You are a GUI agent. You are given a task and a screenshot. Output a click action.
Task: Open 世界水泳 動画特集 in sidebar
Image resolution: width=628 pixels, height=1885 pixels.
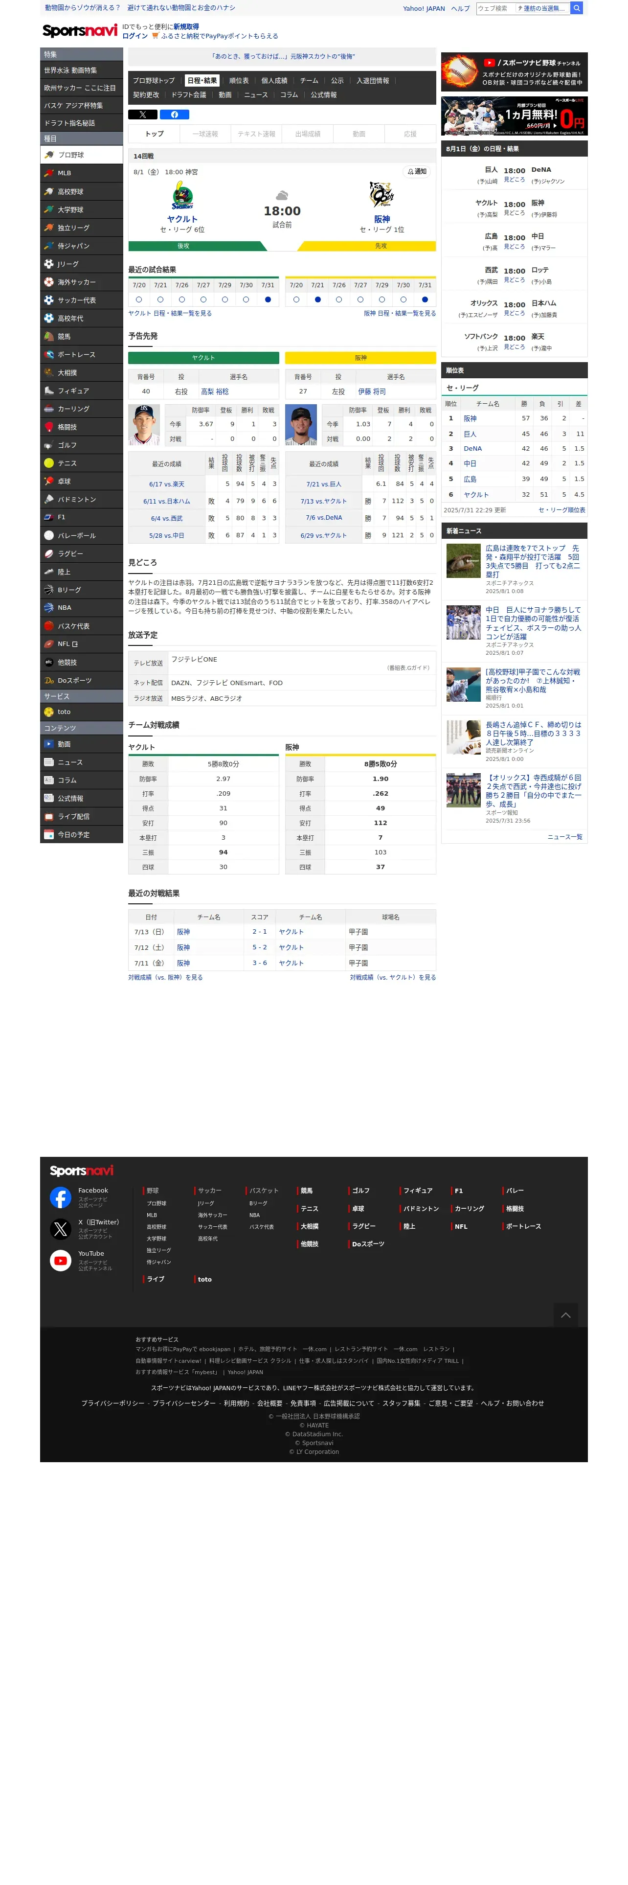point(81,70)
